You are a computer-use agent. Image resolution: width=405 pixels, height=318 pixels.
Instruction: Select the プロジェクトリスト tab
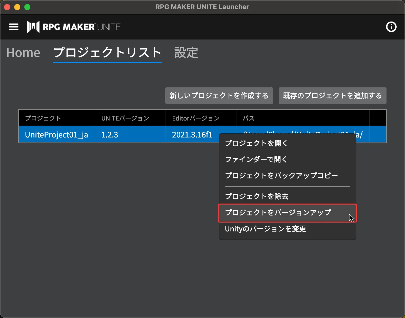107,53
